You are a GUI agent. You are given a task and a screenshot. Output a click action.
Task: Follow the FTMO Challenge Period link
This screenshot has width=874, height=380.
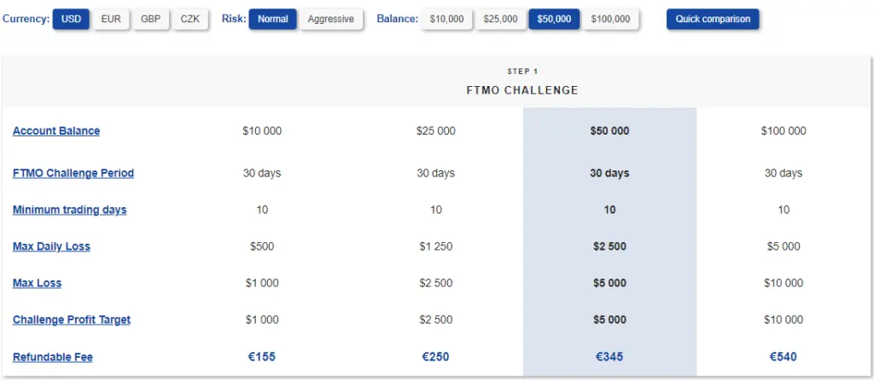point(73,173)
